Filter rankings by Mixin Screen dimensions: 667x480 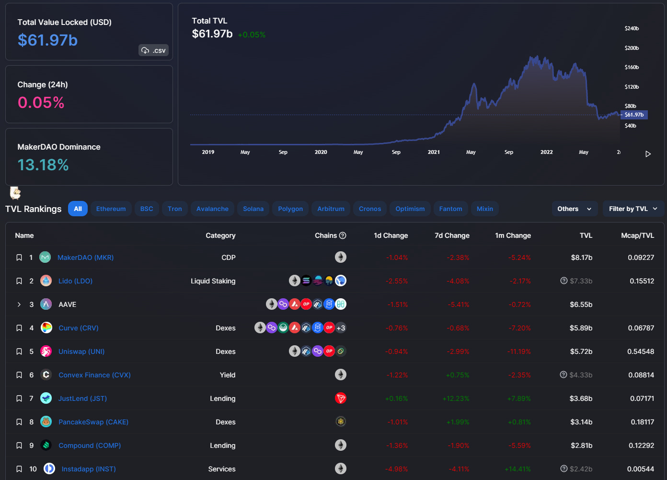pos(485,209)
